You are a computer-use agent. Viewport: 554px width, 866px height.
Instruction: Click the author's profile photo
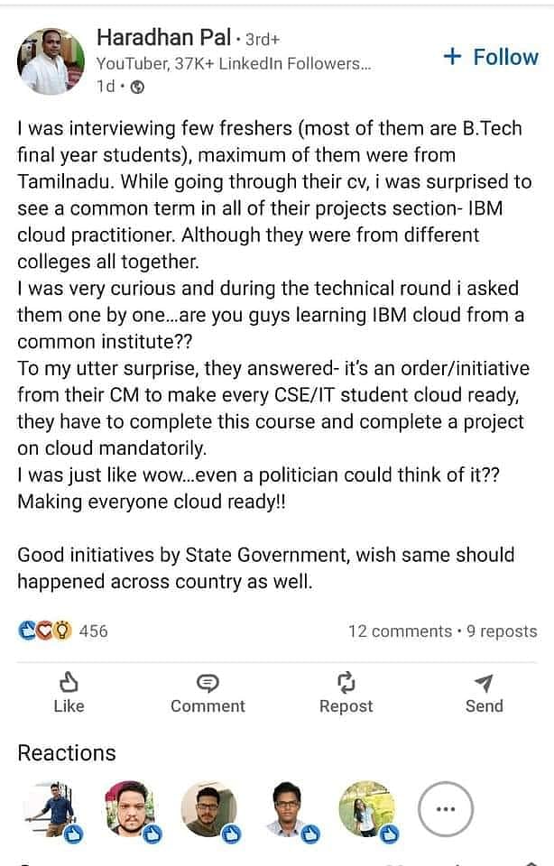click(x=51, y=61)
